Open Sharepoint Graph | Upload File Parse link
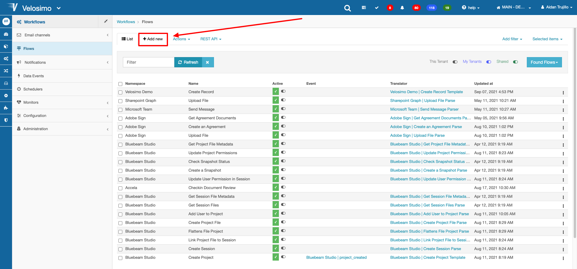 [x=423, y=101]
